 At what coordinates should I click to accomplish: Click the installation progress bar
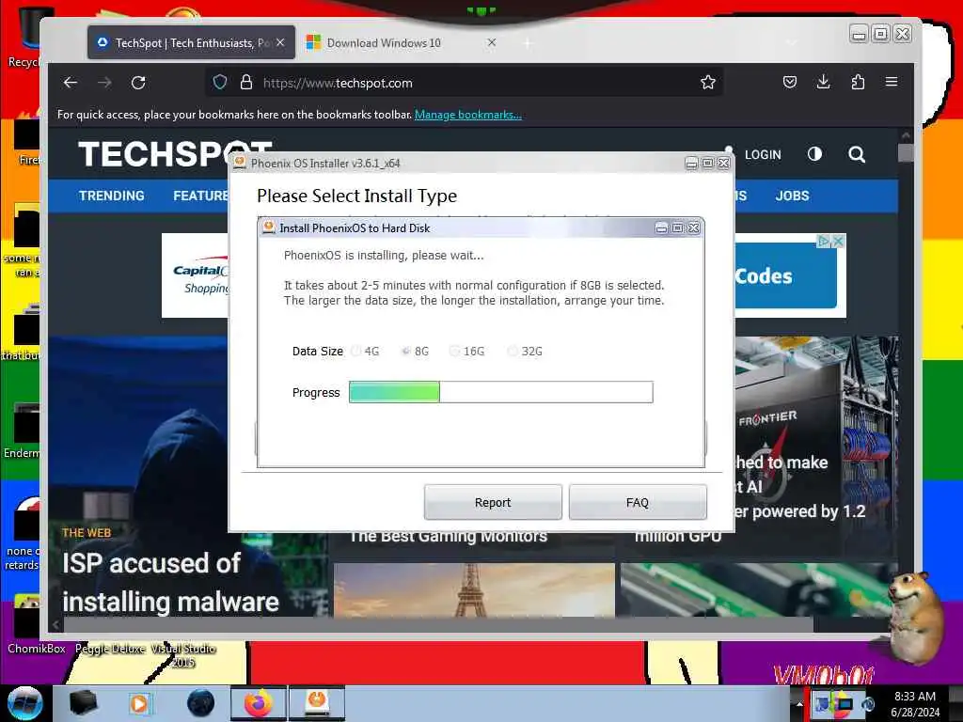[501, 392]
